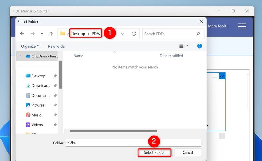The width and height of the screenshot is (262, 161).
Task: Click the pin icon beside Videos
Action: (55, 125)
